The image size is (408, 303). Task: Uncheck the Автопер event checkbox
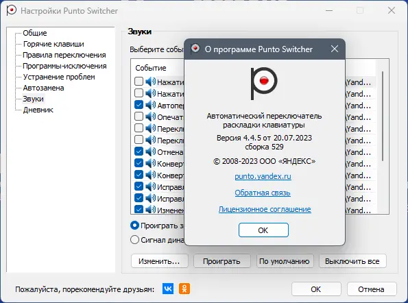pos(139,105)
